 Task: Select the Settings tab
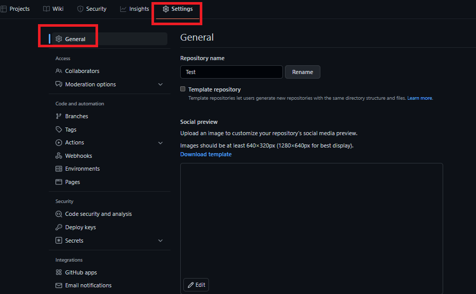[x=178, y=9]
